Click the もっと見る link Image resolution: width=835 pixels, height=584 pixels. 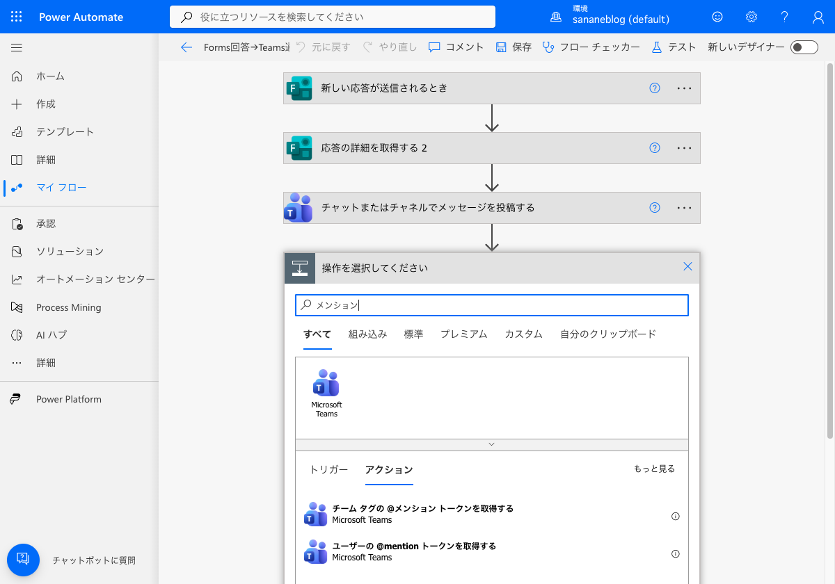coord(654,469)
